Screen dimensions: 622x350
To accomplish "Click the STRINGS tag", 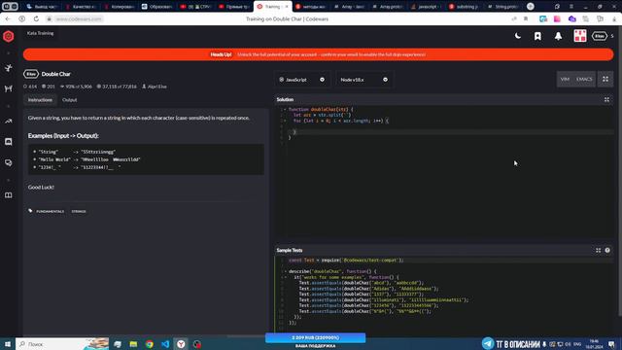I will pos(79,211).
